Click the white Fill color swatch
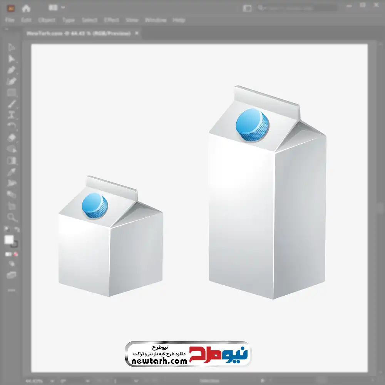Screen dimensions: 385x385 click(9, 240)
